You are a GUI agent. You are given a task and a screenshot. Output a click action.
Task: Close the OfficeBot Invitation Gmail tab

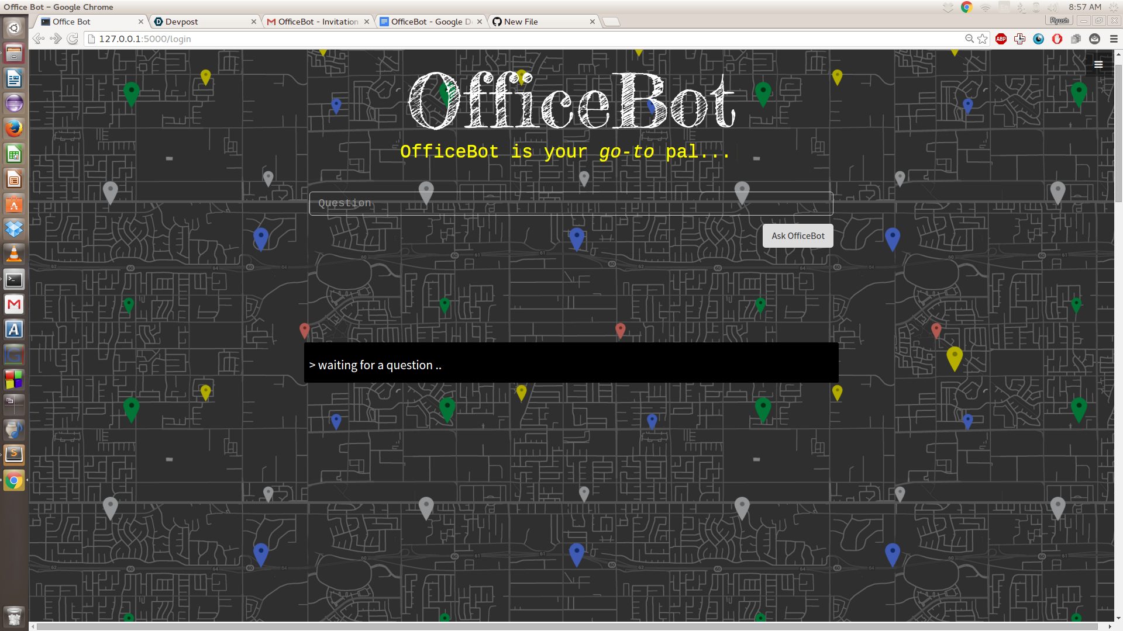pyautogui.click(x=367, y=22)
